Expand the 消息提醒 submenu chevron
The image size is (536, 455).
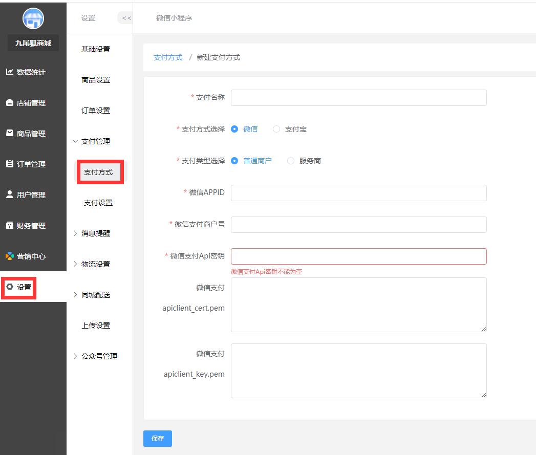pos(75,233)
